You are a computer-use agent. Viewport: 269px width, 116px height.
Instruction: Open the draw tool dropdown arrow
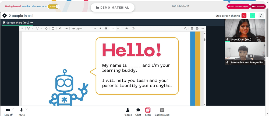41,28
